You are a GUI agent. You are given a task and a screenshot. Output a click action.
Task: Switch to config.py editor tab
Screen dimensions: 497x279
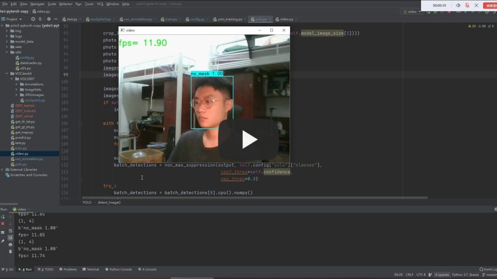coord(196,19)
